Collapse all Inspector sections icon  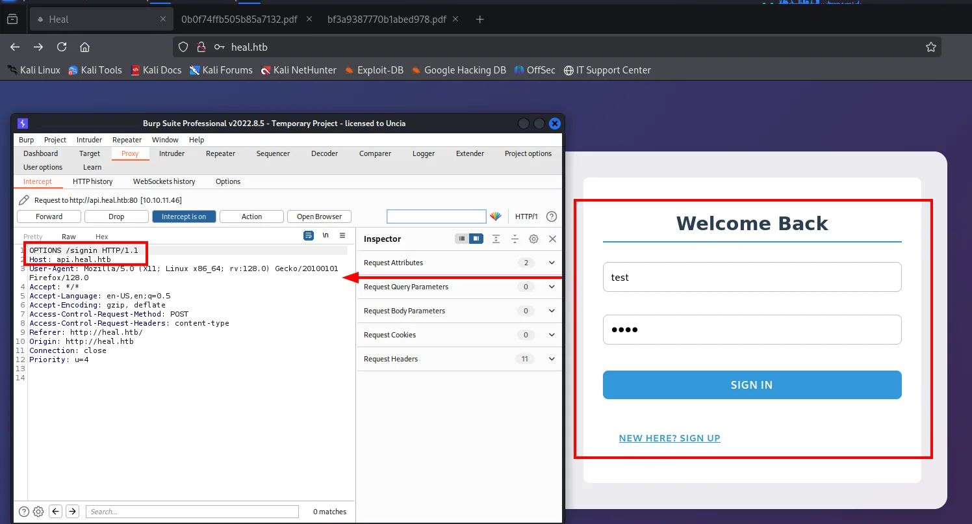(x=515, y=239)
